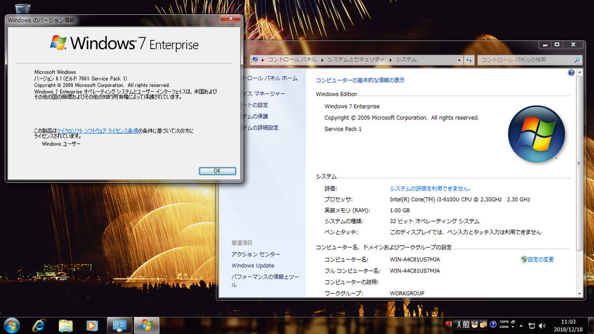Click computer name WIN-A4C81US7MJA value
Image resolution: width=594 pixels, height=334 pixels.
415,259
